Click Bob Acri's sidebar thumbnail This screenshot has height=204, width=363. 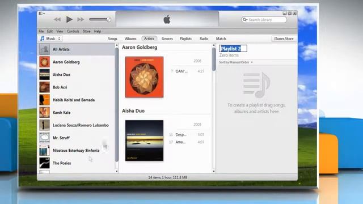(44, 87)
